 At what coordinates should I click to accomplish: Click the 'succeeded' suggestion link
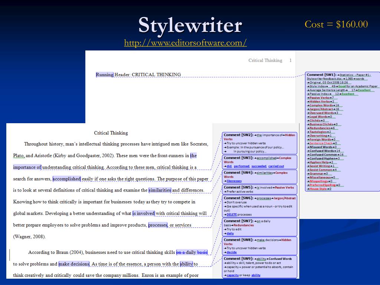tap(259, 166)
